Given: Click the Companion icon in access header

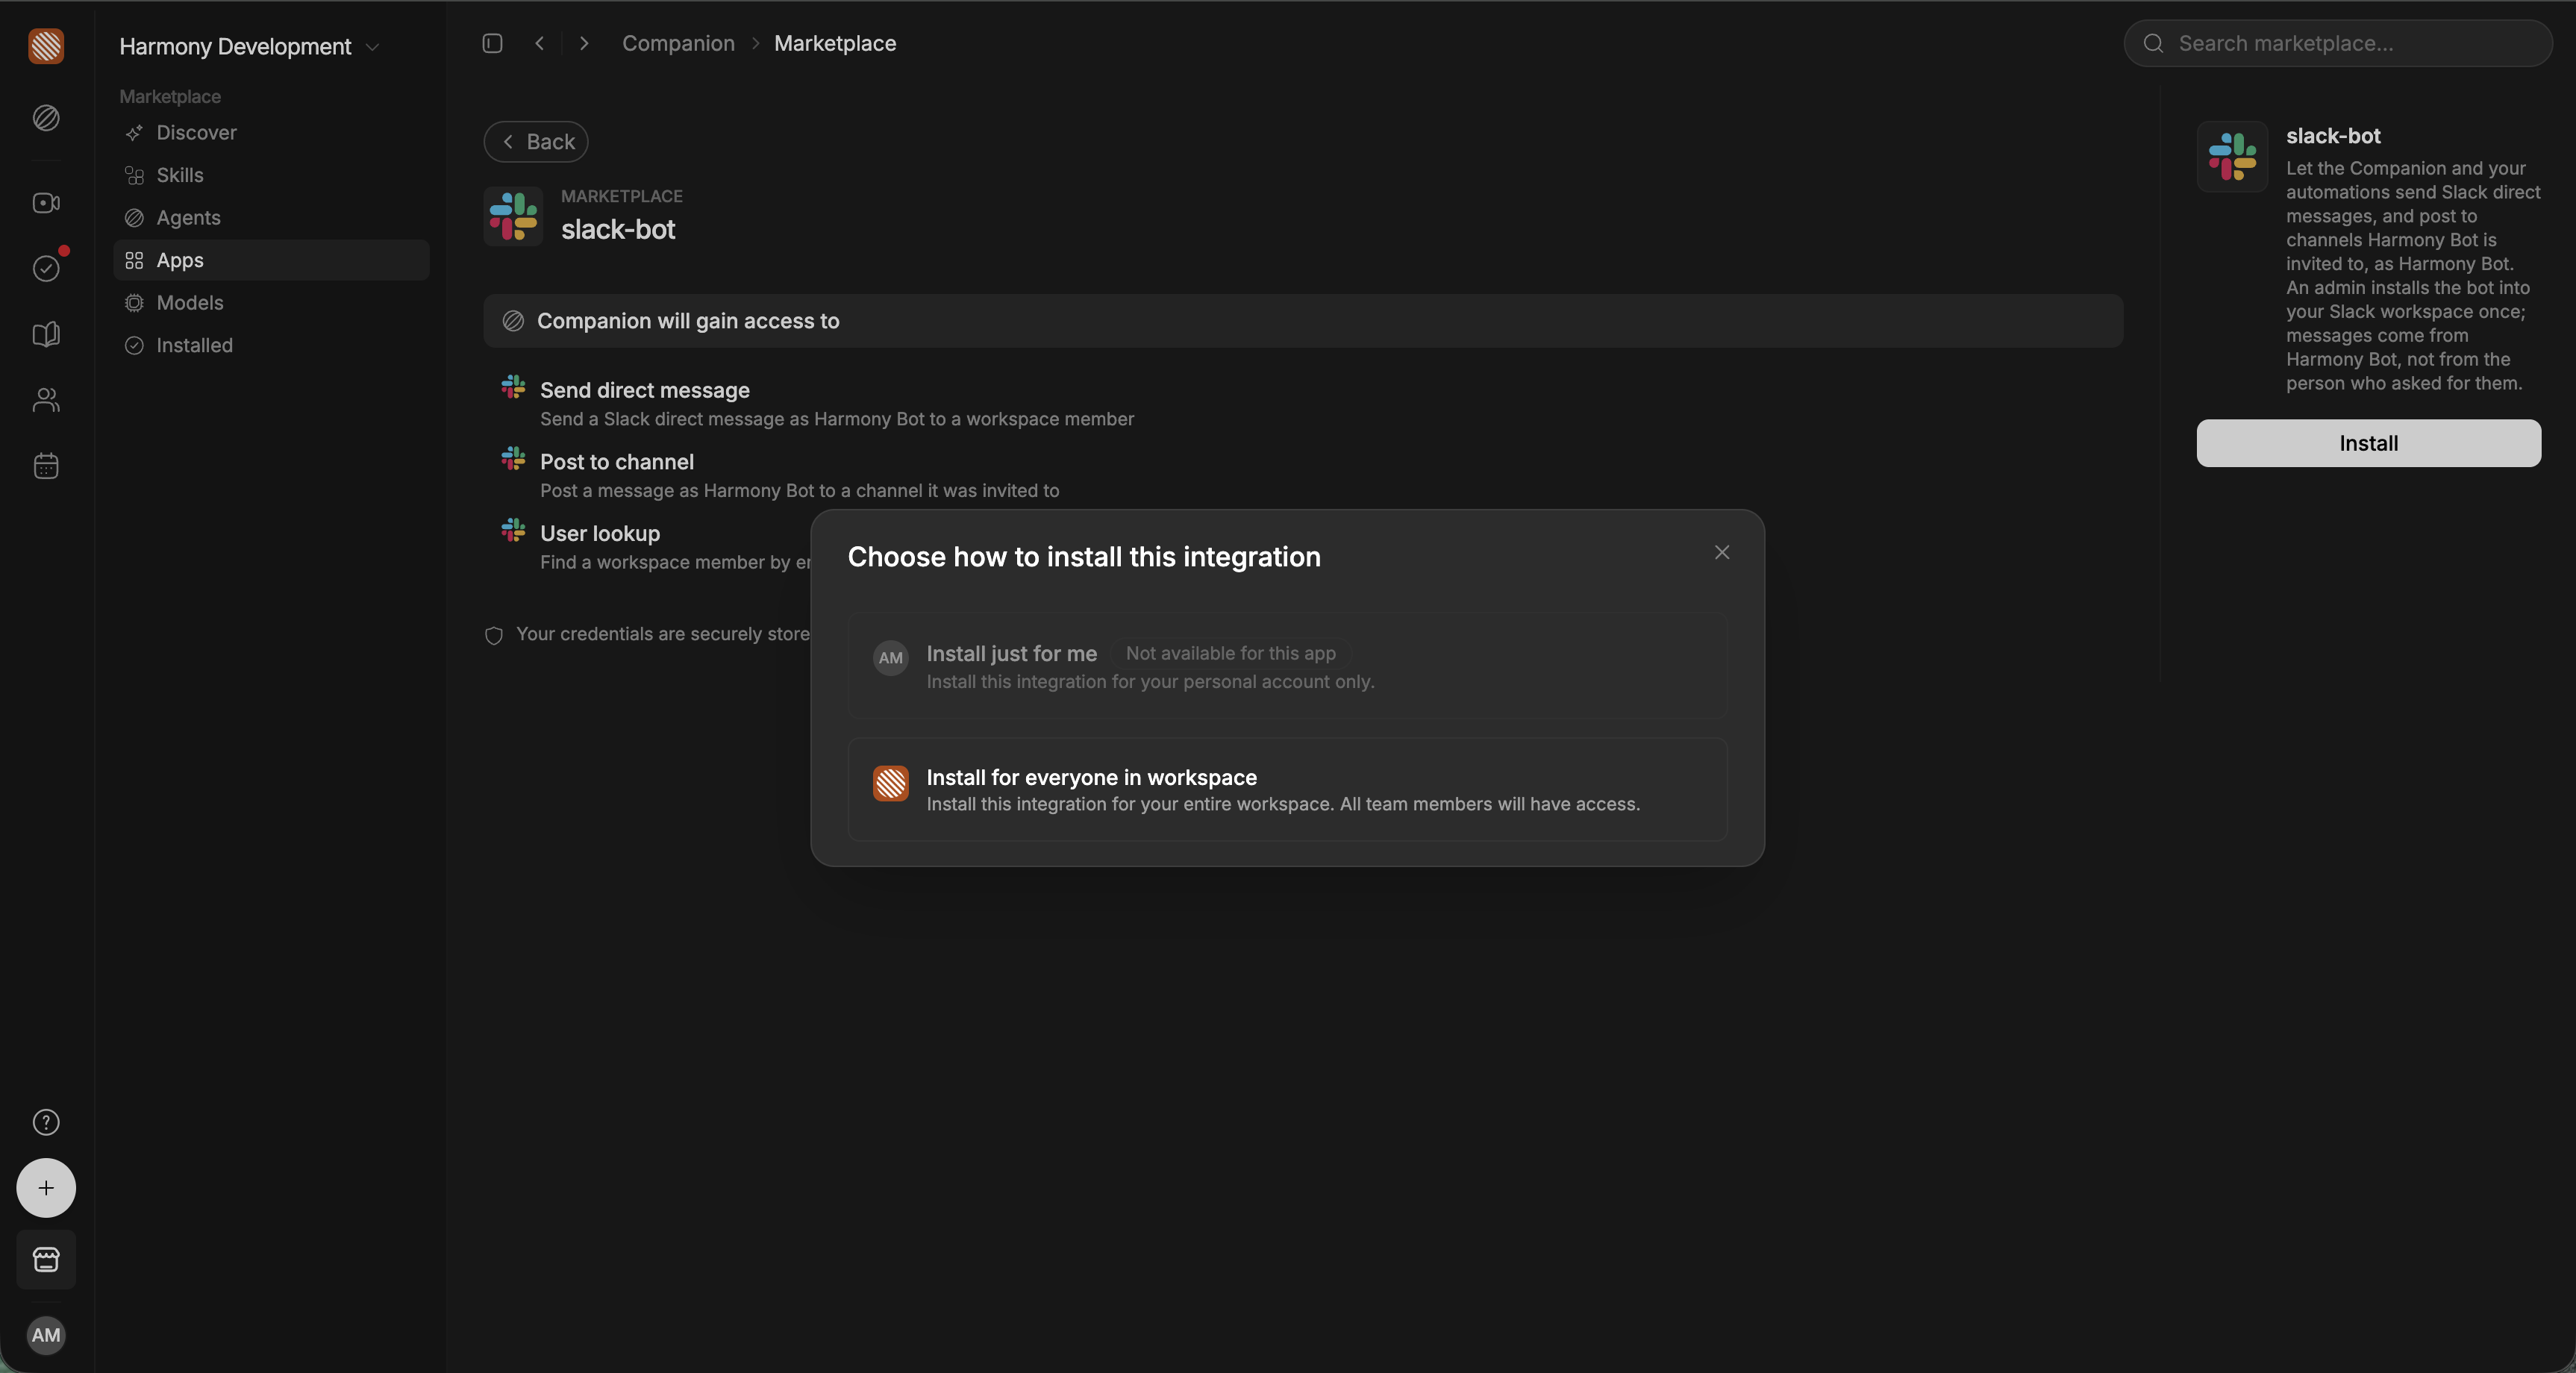Looking at the screenshot, I should click(x=513, y=321).
